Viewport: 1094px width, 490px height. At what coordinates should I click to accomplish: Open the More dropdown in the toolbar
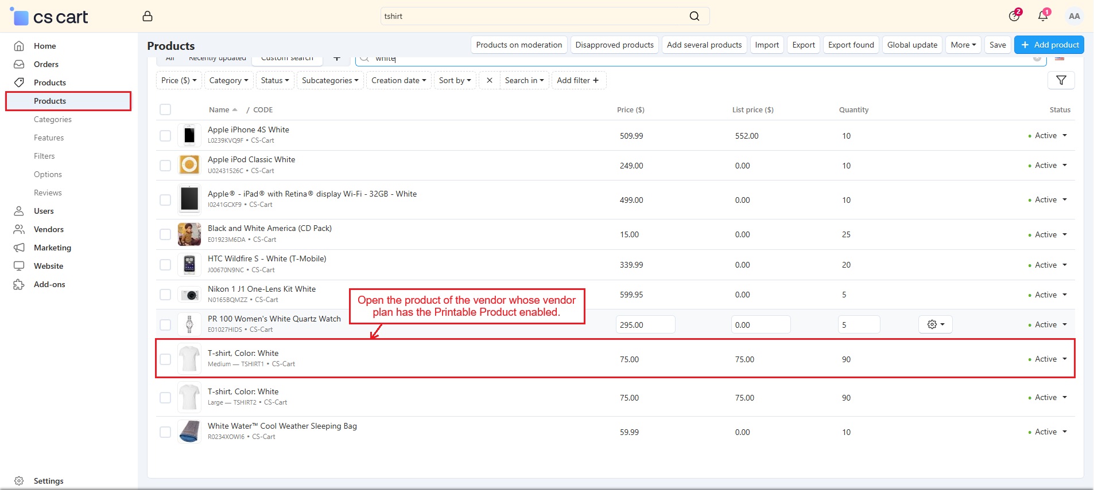[963, 45]
